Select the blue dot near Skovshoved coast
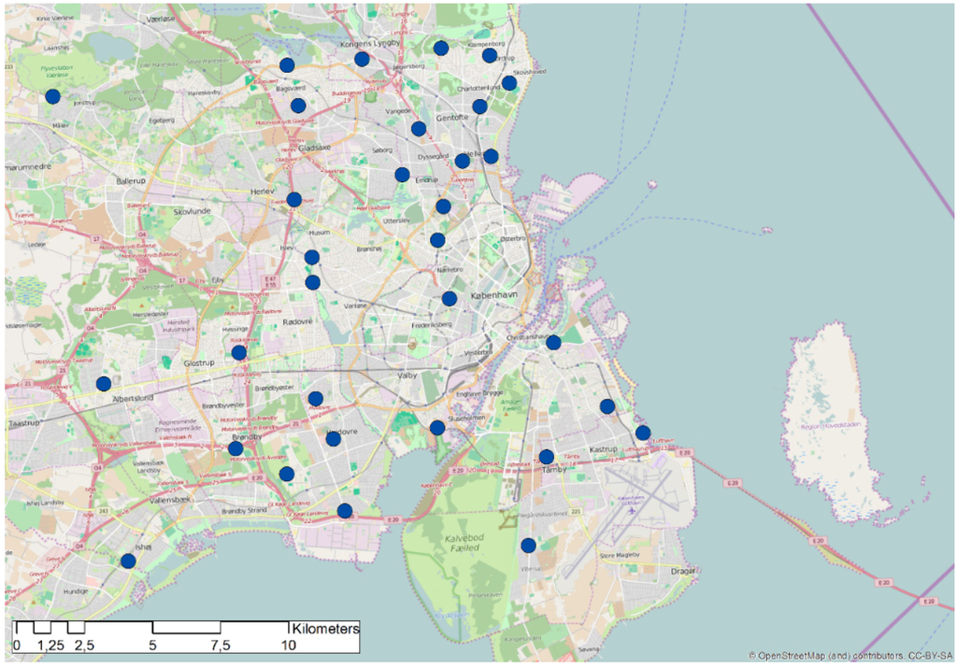The height and width of the screenshot is (667, 957). pos(509,83)
